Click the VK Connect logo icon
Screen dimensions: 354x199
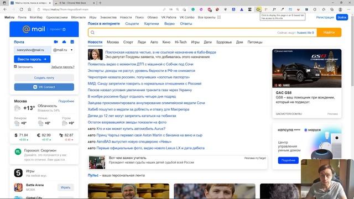[x=35, y=87]
